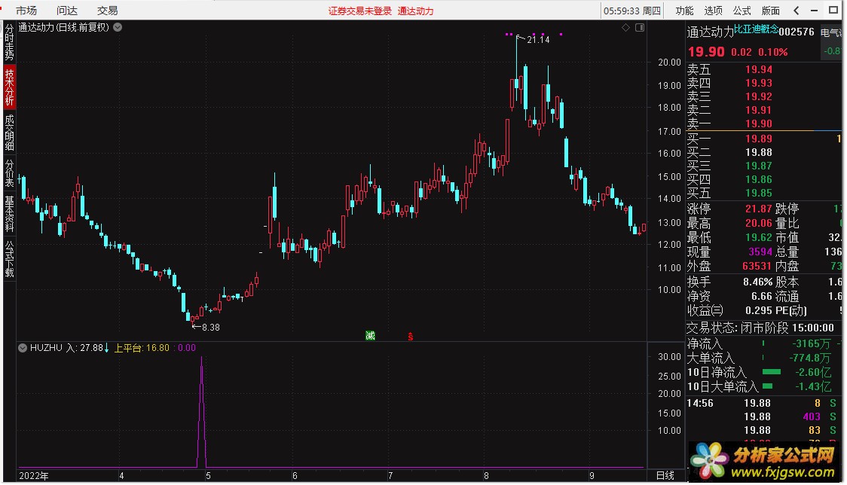Viewport: 847px width, 485px height.
Task: Minimize the application window
Action: 814,11
